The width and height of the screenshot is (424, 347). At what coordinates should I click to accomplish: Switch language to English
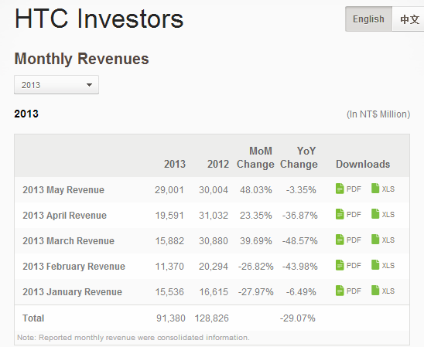click(368, 19)
